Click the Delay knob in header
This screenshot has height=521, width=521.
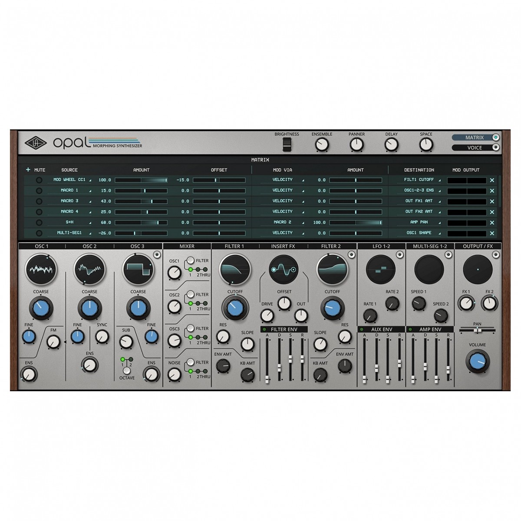tap(391, 145)
